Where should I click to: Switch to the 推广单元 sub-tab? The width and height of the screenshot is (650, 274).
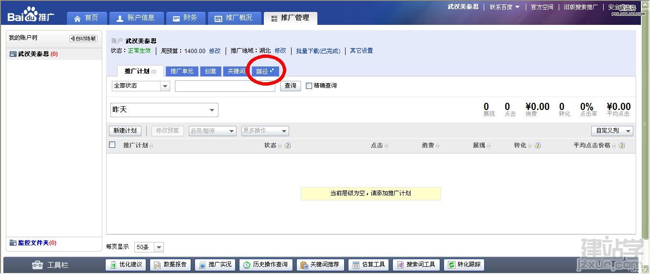pyautogui.click(x=182, y=71)
